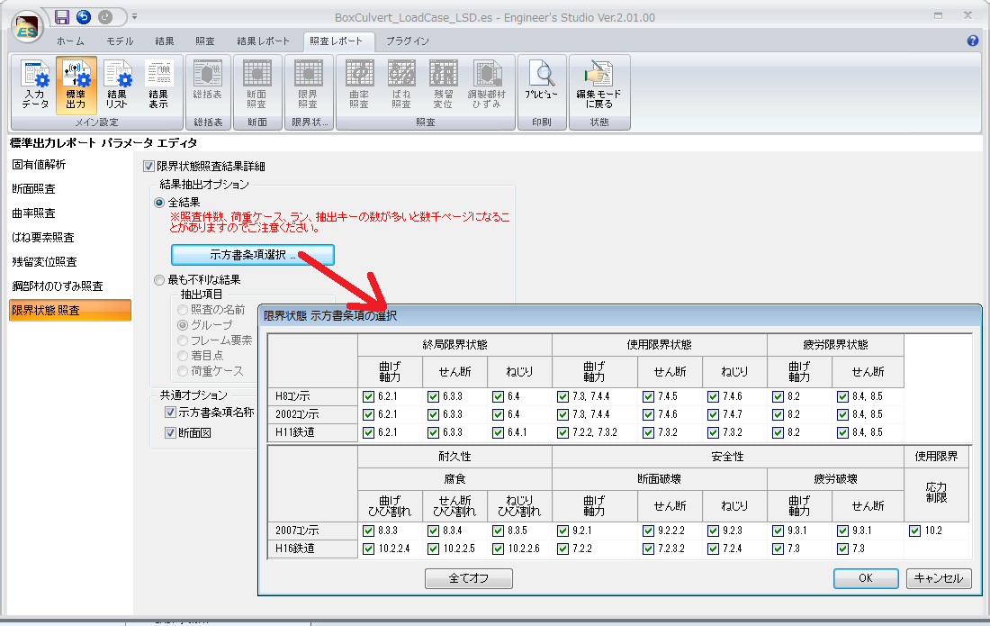Click the 示方書条項選択 button
990x626 pixels.
pyautogui.click(x=253, y=255)
